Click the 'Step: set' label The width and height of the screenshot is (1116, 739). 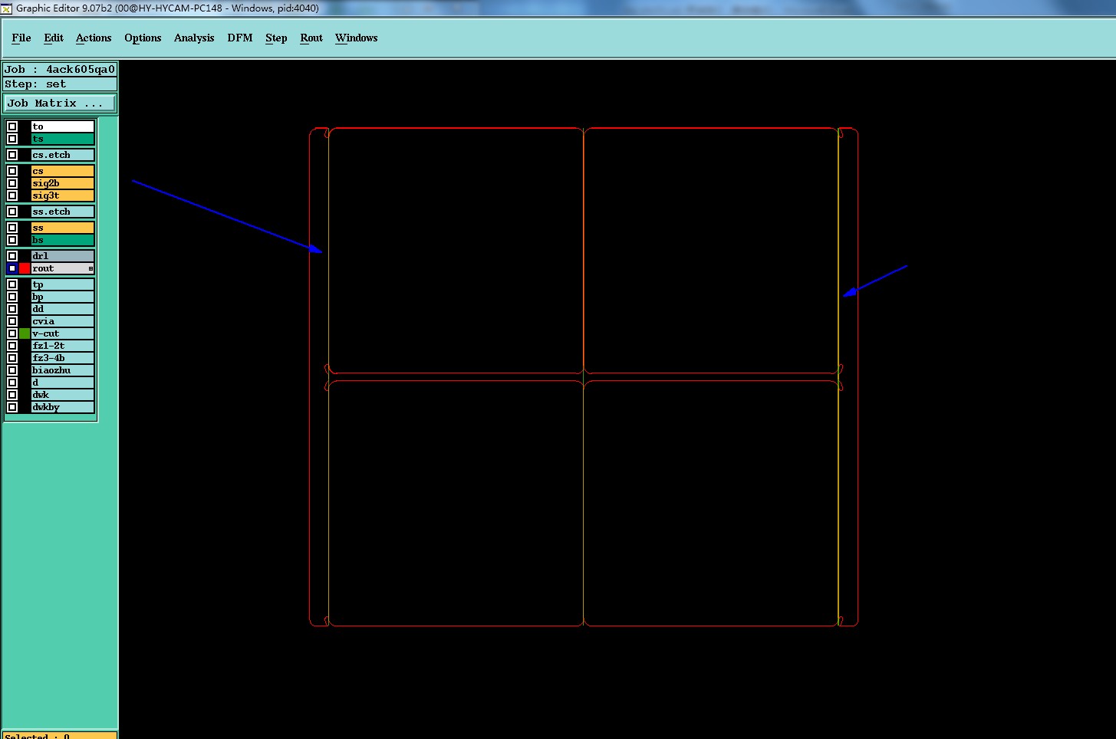[x=60, y=84]
